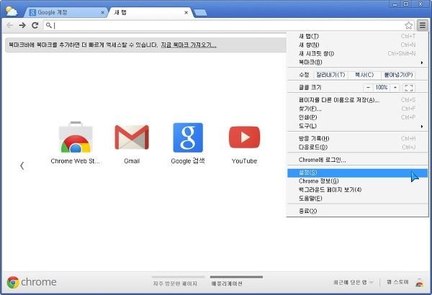This screenshot has width=432, height=295.
Task: Select 새 창(N) from the menu
Action: [x=357, y=45]
